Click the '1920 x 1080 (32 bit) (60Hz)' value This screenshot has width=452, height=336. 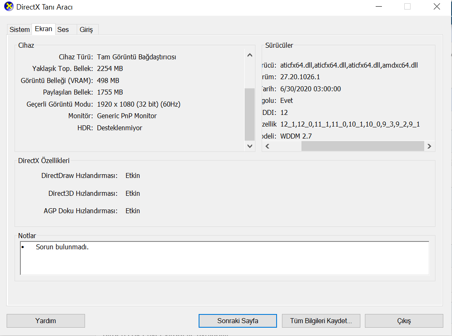point(139,104)
